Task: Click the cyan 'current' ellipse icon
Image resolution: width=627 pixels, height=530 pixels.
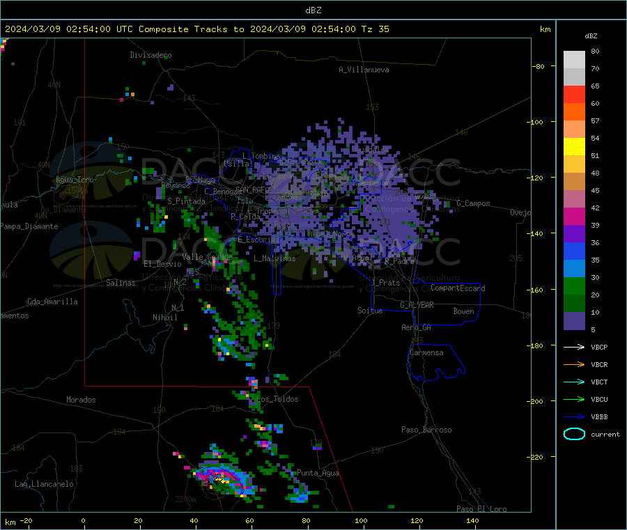Action: (x=574, y=434)
